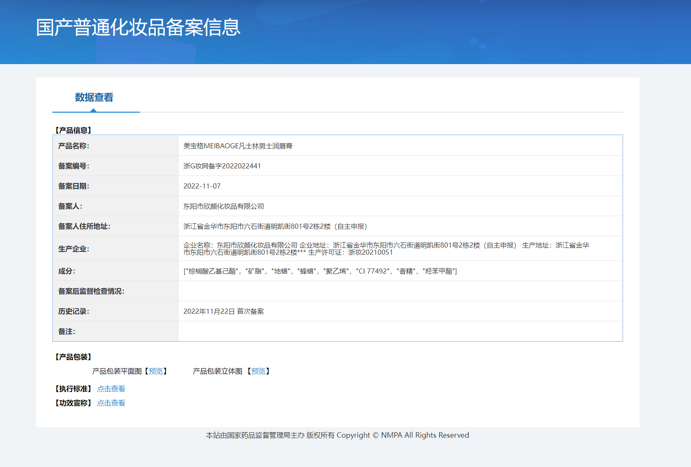
Task: Click the 产品名称 row label
Action: tap(74, 146)
